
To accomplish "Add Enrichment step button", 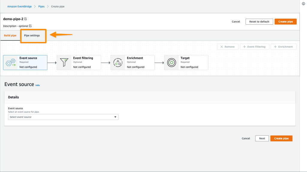I will coord(284,47).
